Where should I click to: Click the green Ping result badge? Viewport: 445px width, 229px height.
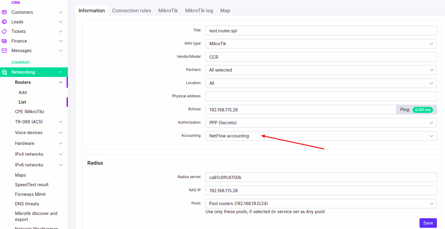[x=423, y=110]
